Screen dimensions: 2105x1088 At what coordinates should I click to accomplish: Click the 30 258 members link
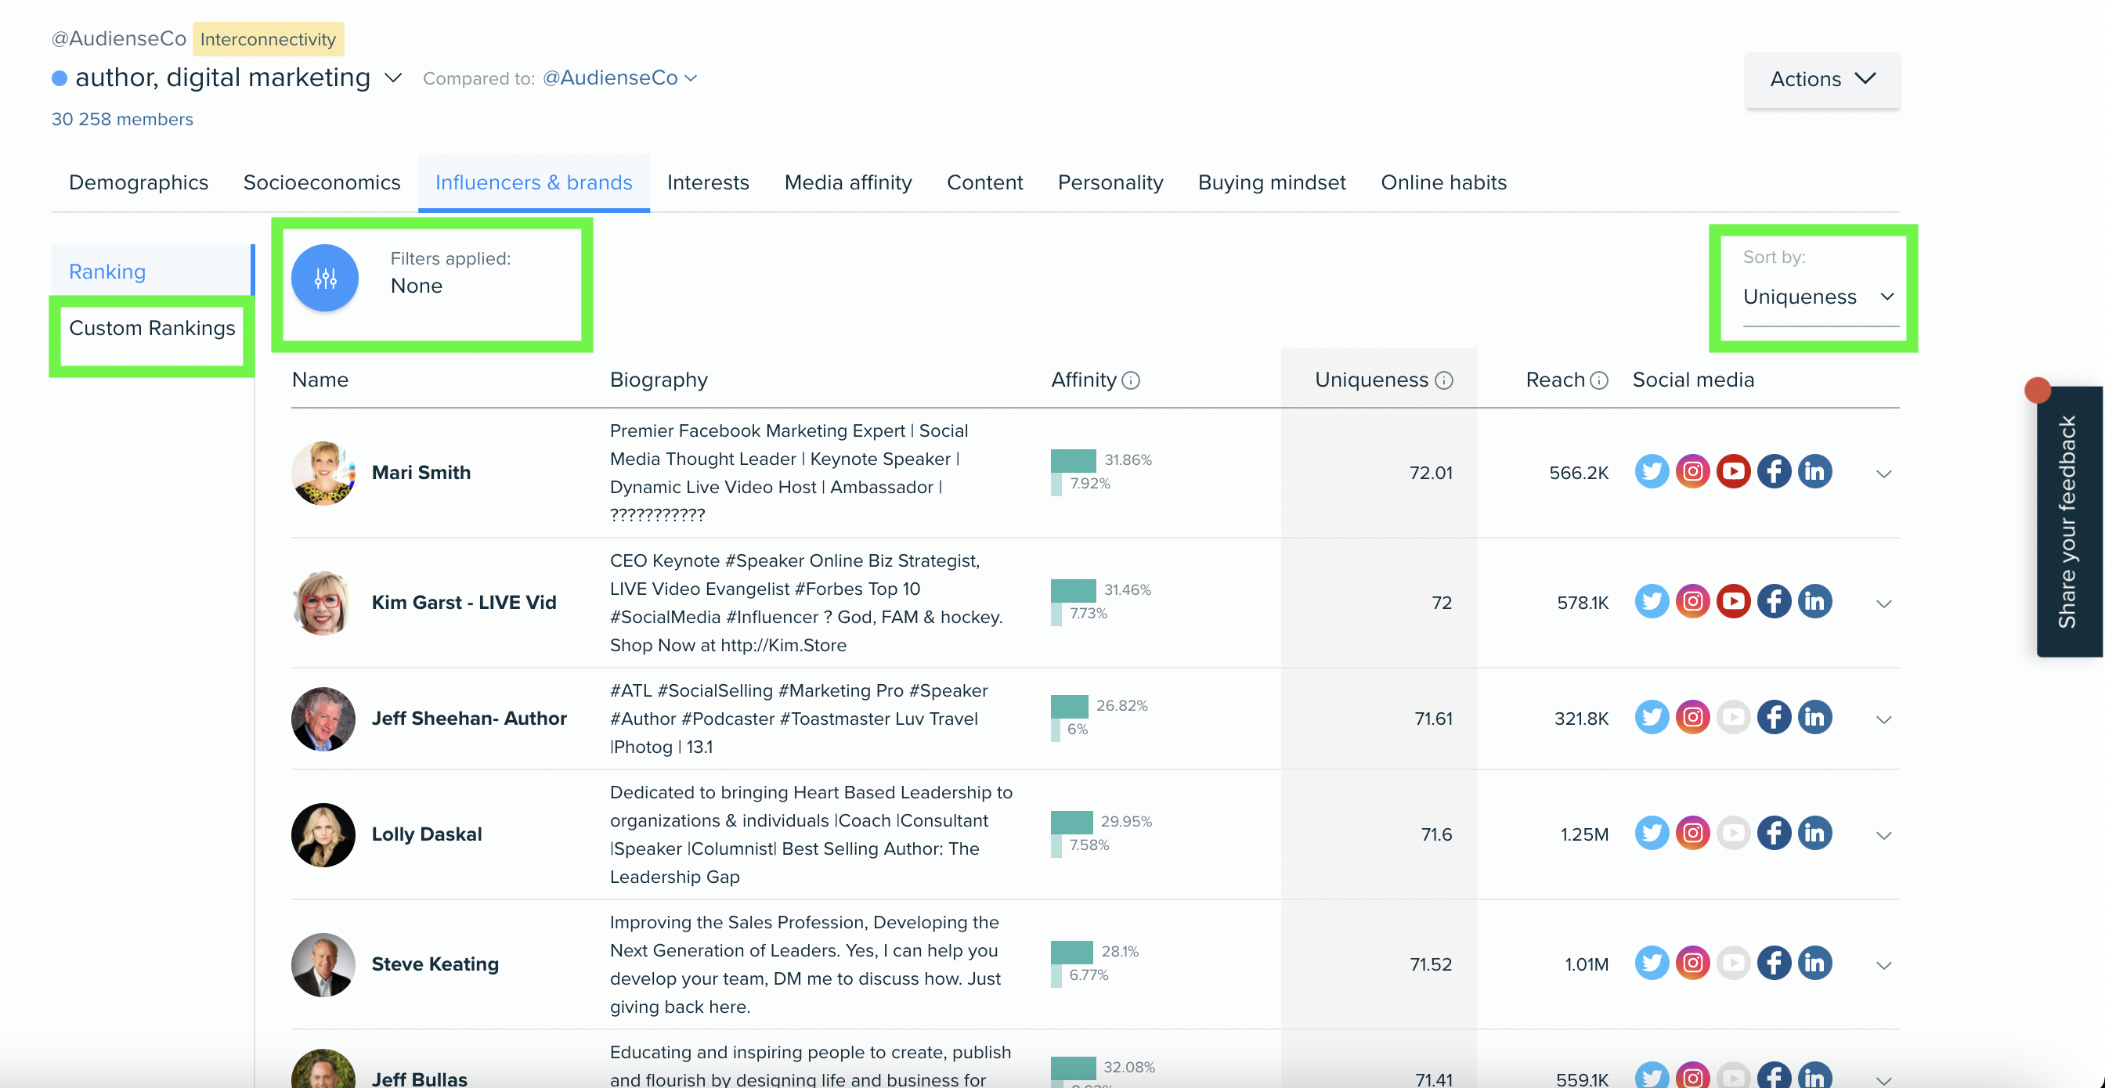pos(123,119)
